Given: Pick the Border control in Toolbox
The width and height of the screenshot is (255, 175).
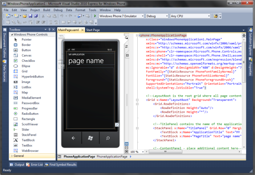Looking at the screenshot, I should (32, 45).
